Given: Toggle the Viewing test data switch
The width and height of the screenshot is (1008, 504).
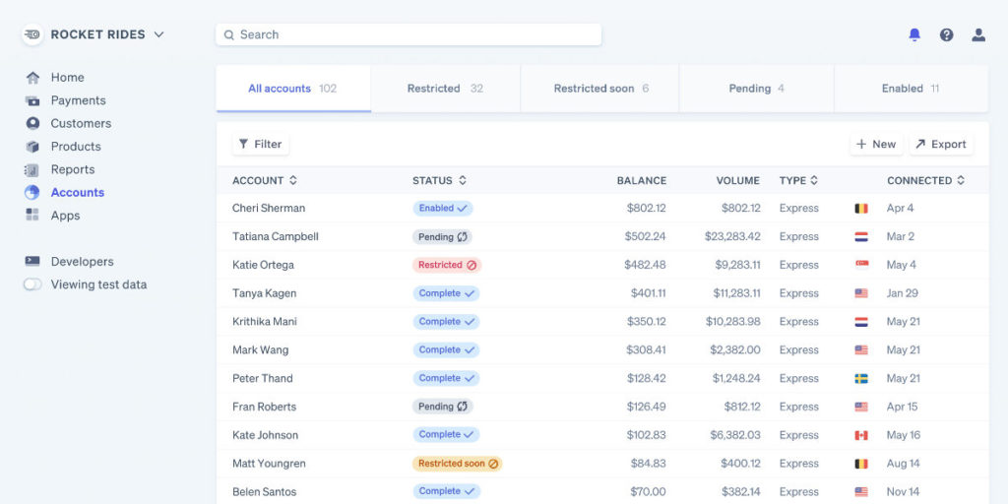Looking at the screenshot, I should coord(33,284).
